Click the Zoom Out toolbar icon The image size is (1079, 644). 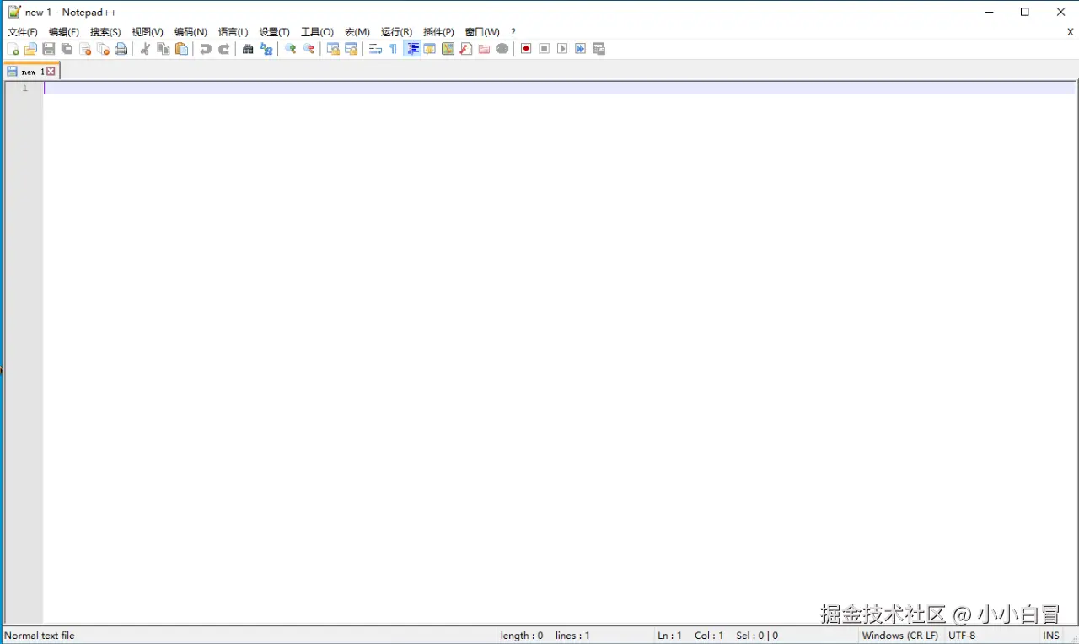(x=309, y=49)
